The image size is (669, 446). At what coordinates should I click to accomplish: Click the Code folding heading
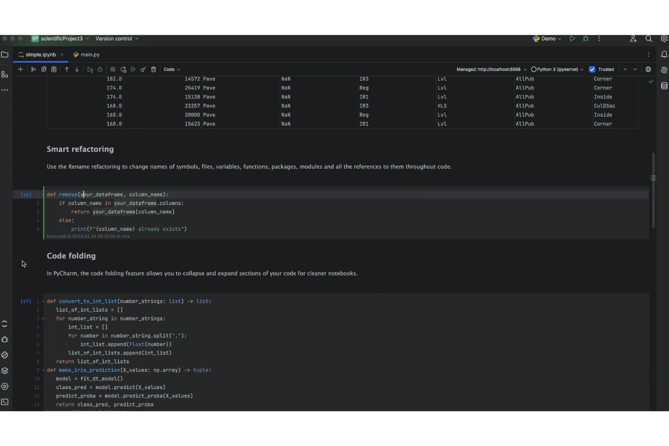(x=71, y=256)
